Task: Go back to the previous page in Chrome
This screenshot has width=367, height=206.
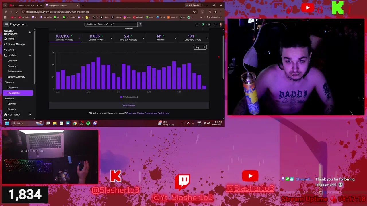Action: click(6, 12)
